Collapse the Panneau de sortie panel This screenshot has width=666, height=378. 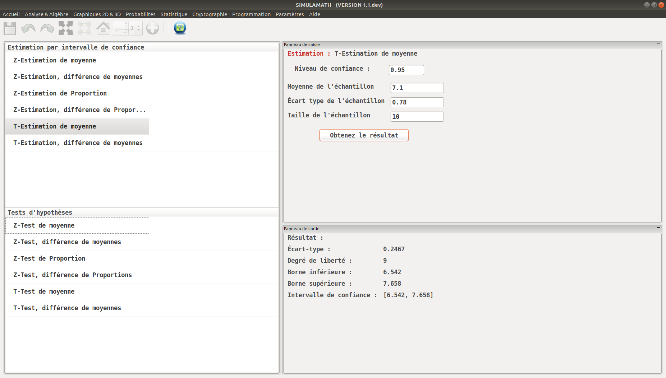tap(658, 228)
